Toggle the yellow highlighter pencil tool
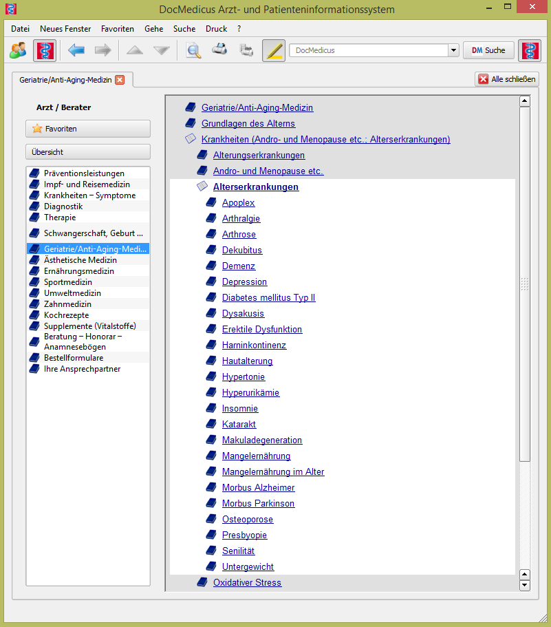 coord(274,50)
